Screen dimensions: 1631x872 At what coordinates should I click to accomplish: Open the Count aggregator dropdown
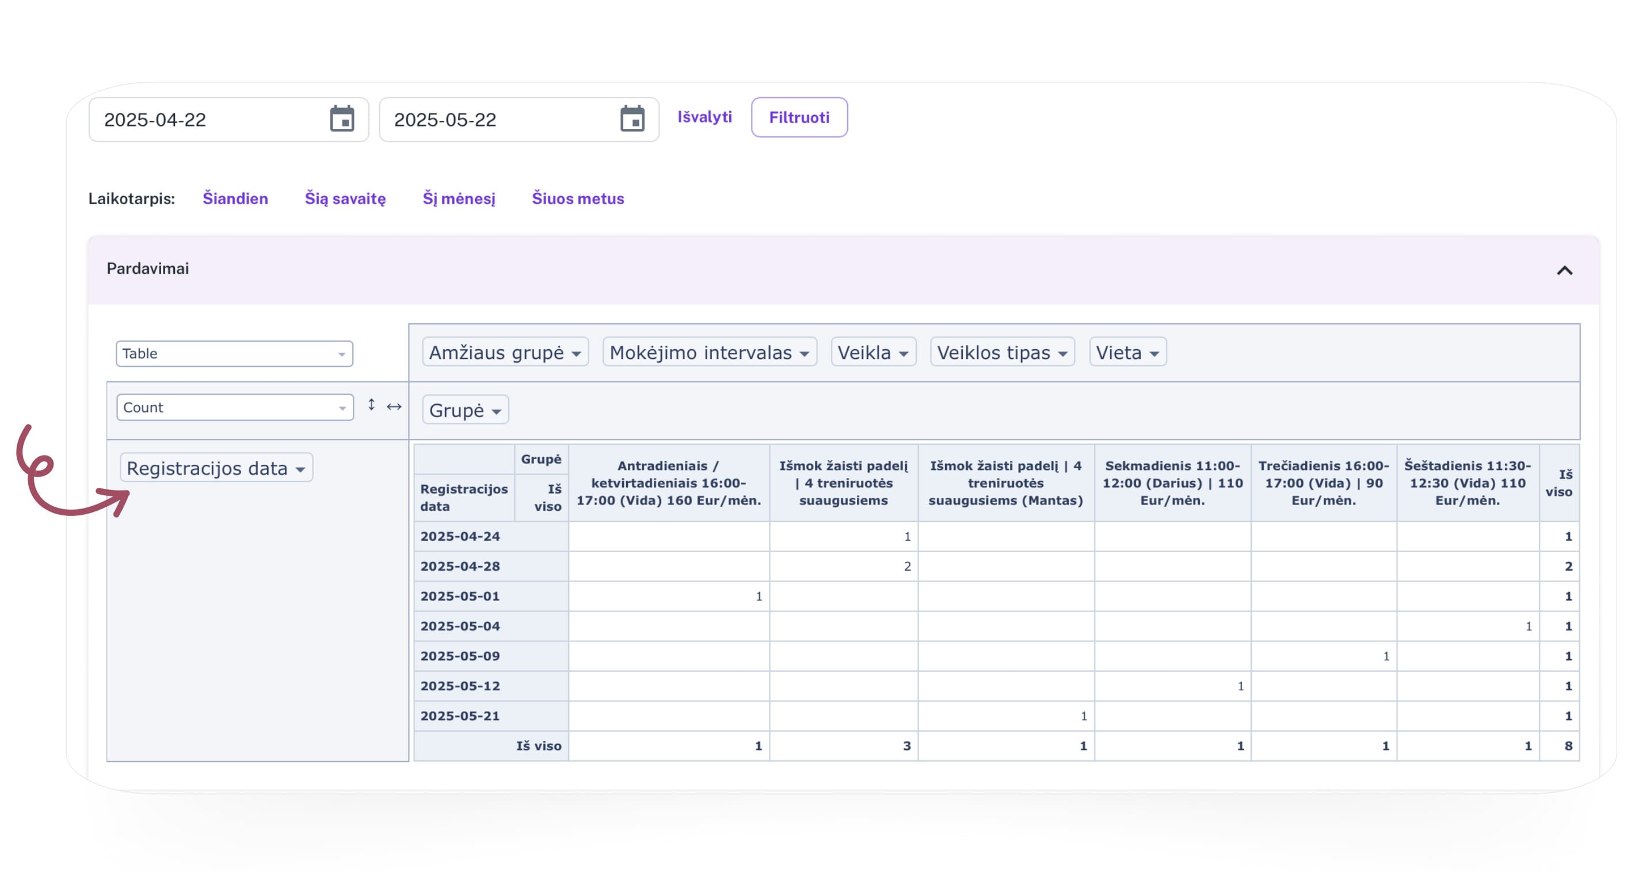tap(234, 407)
